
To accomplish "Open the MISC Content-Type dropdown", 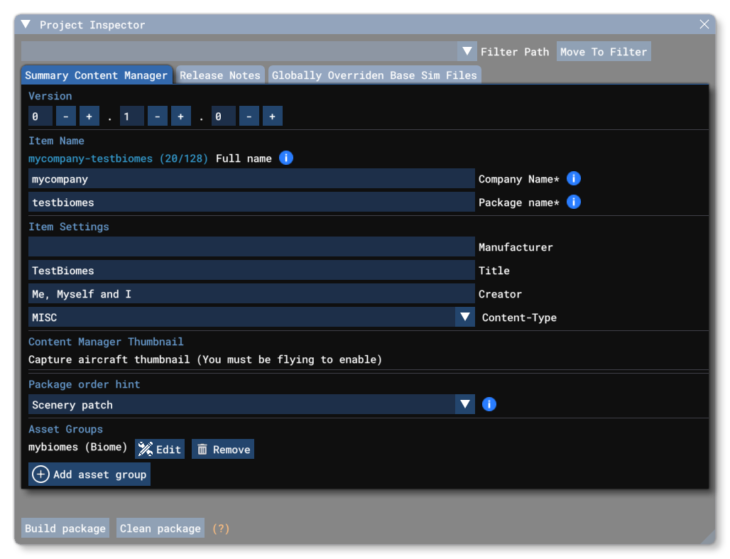I will pyautogui.click(x=465, y=317).
